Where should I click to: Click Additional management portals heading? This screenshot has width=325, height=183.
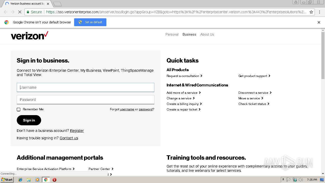click(x=60, y=158)
